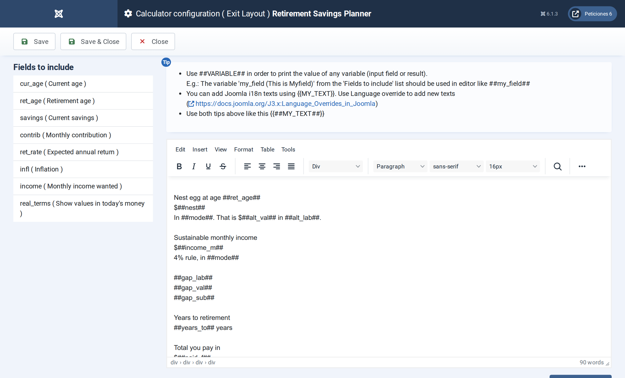Screen dimensions: 625x378
Task: Click the Joomla logo icon
Action: pyautogui.click(x=59, y=14)
